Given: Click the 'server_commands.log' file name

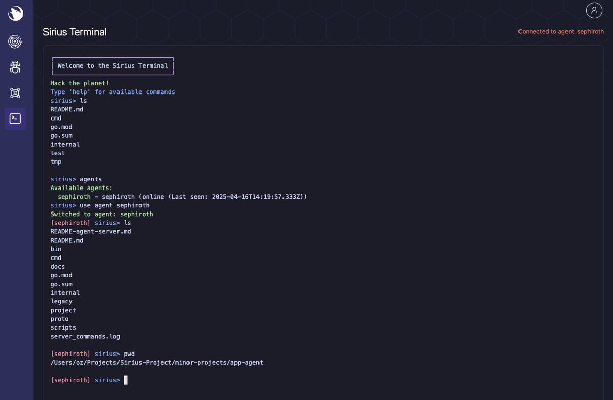Looking at the screenshot, I should tap(85, 336).
